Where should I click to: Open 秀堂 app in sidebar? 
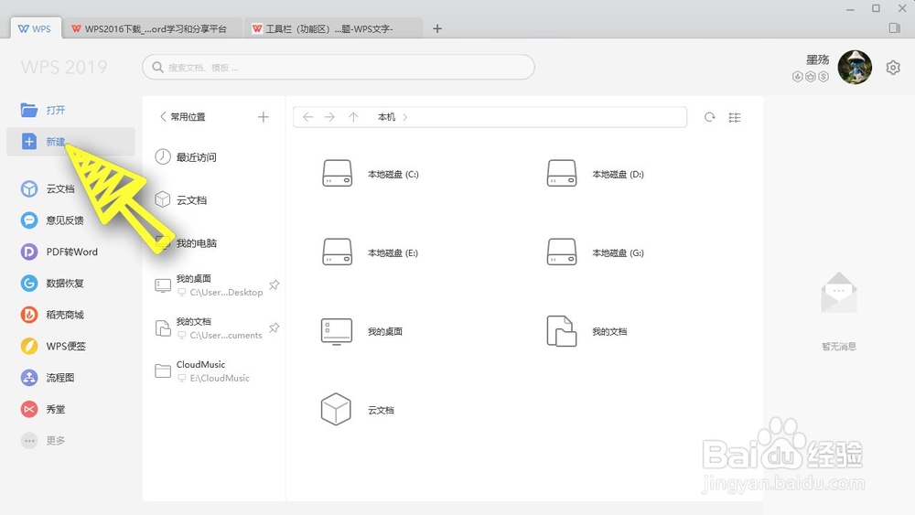[43, 410]
